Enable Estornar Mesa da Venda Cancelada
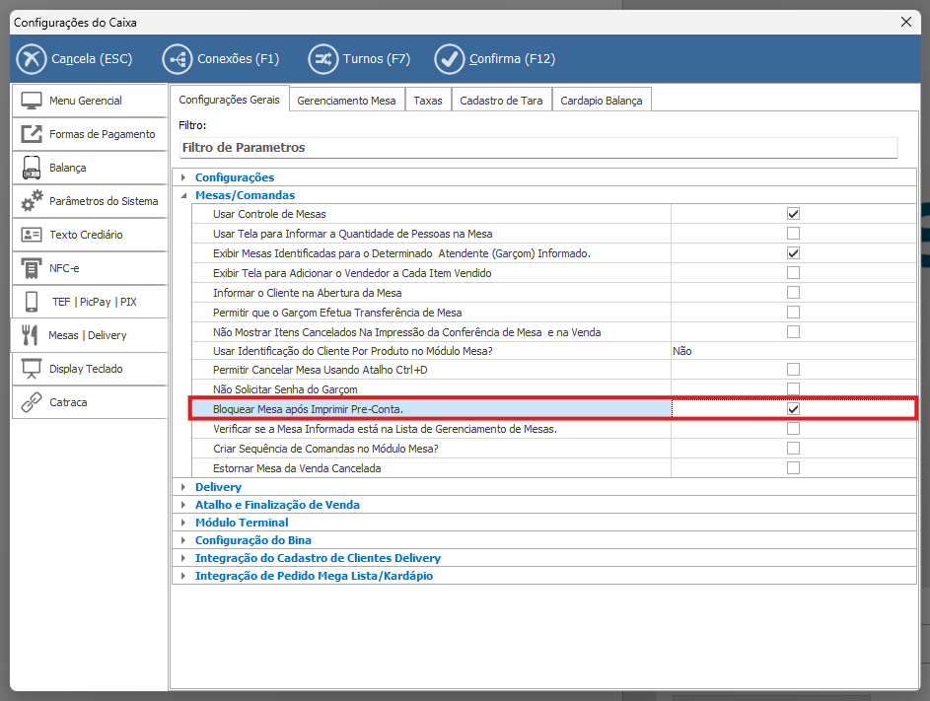The height and width of the screenshot is (701, 930). (x=793, y=468)
